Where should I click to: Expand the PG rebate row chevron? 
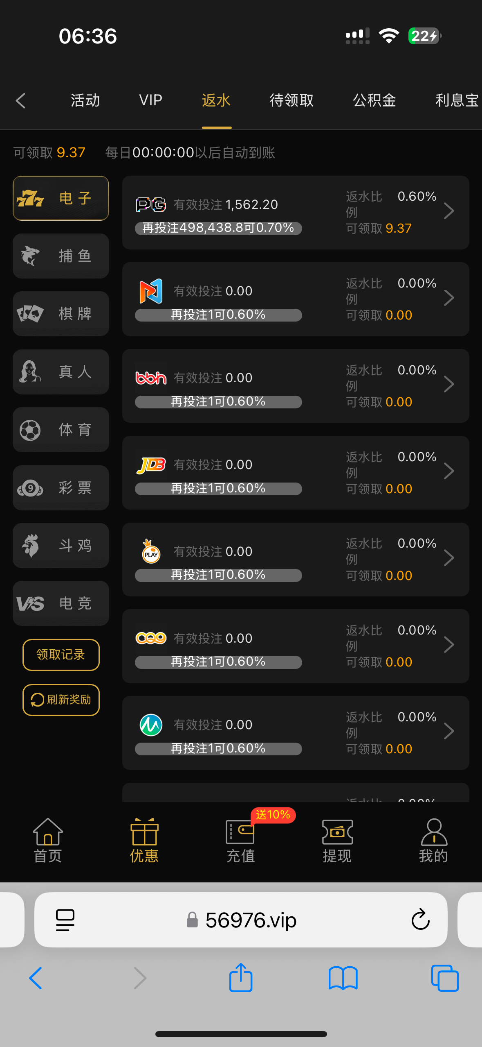pyautogui.click(x=449, y=211)
